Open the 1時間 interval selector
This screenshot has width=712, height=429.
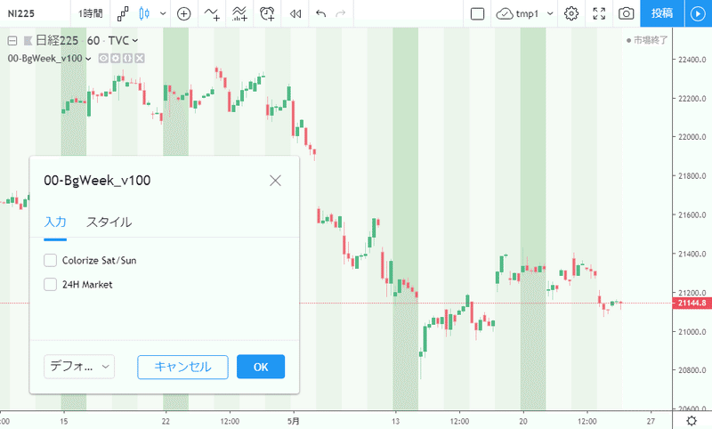(91, 13)
